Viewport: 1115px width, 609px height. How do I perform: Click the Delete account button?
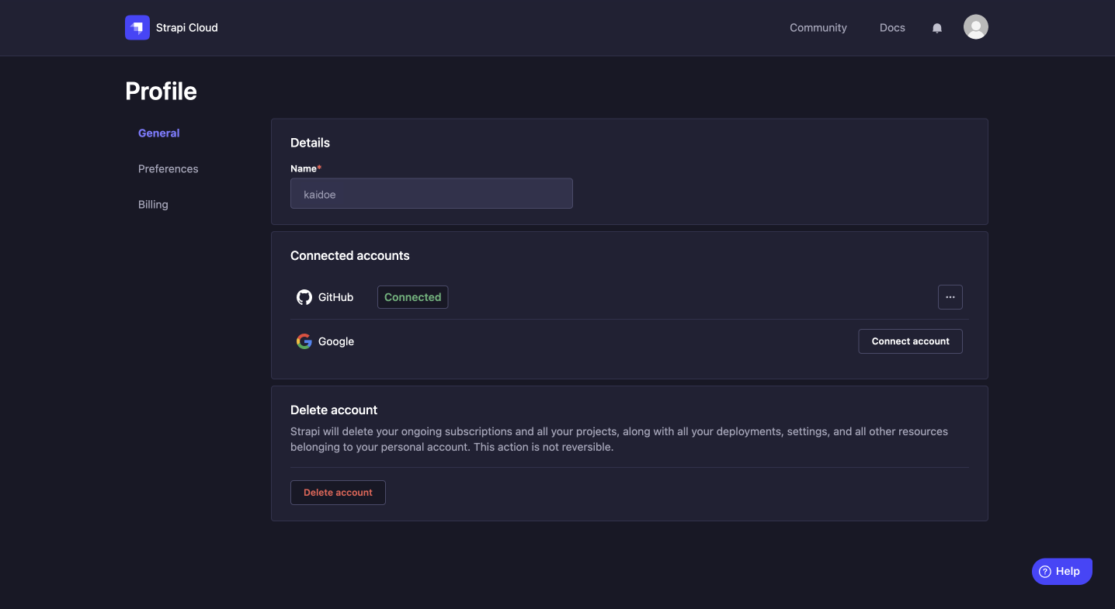[x=338, y=492]
